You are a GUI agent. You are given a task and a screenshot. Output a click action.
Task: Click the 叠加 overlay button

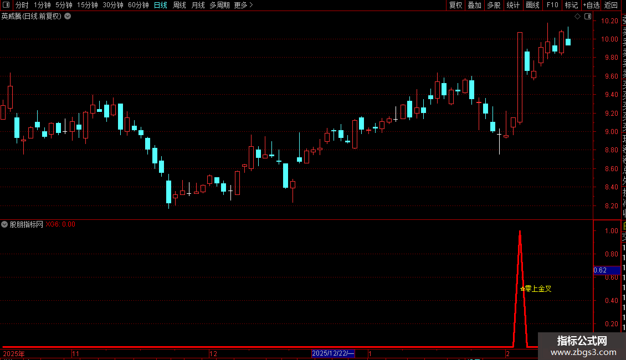point(475,5)
